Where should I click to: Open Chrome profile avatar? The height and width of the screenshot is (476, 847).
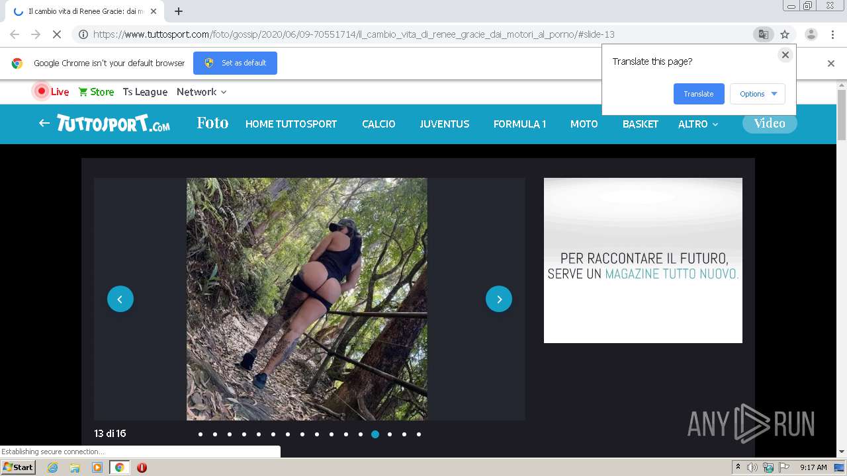[811, 34]
